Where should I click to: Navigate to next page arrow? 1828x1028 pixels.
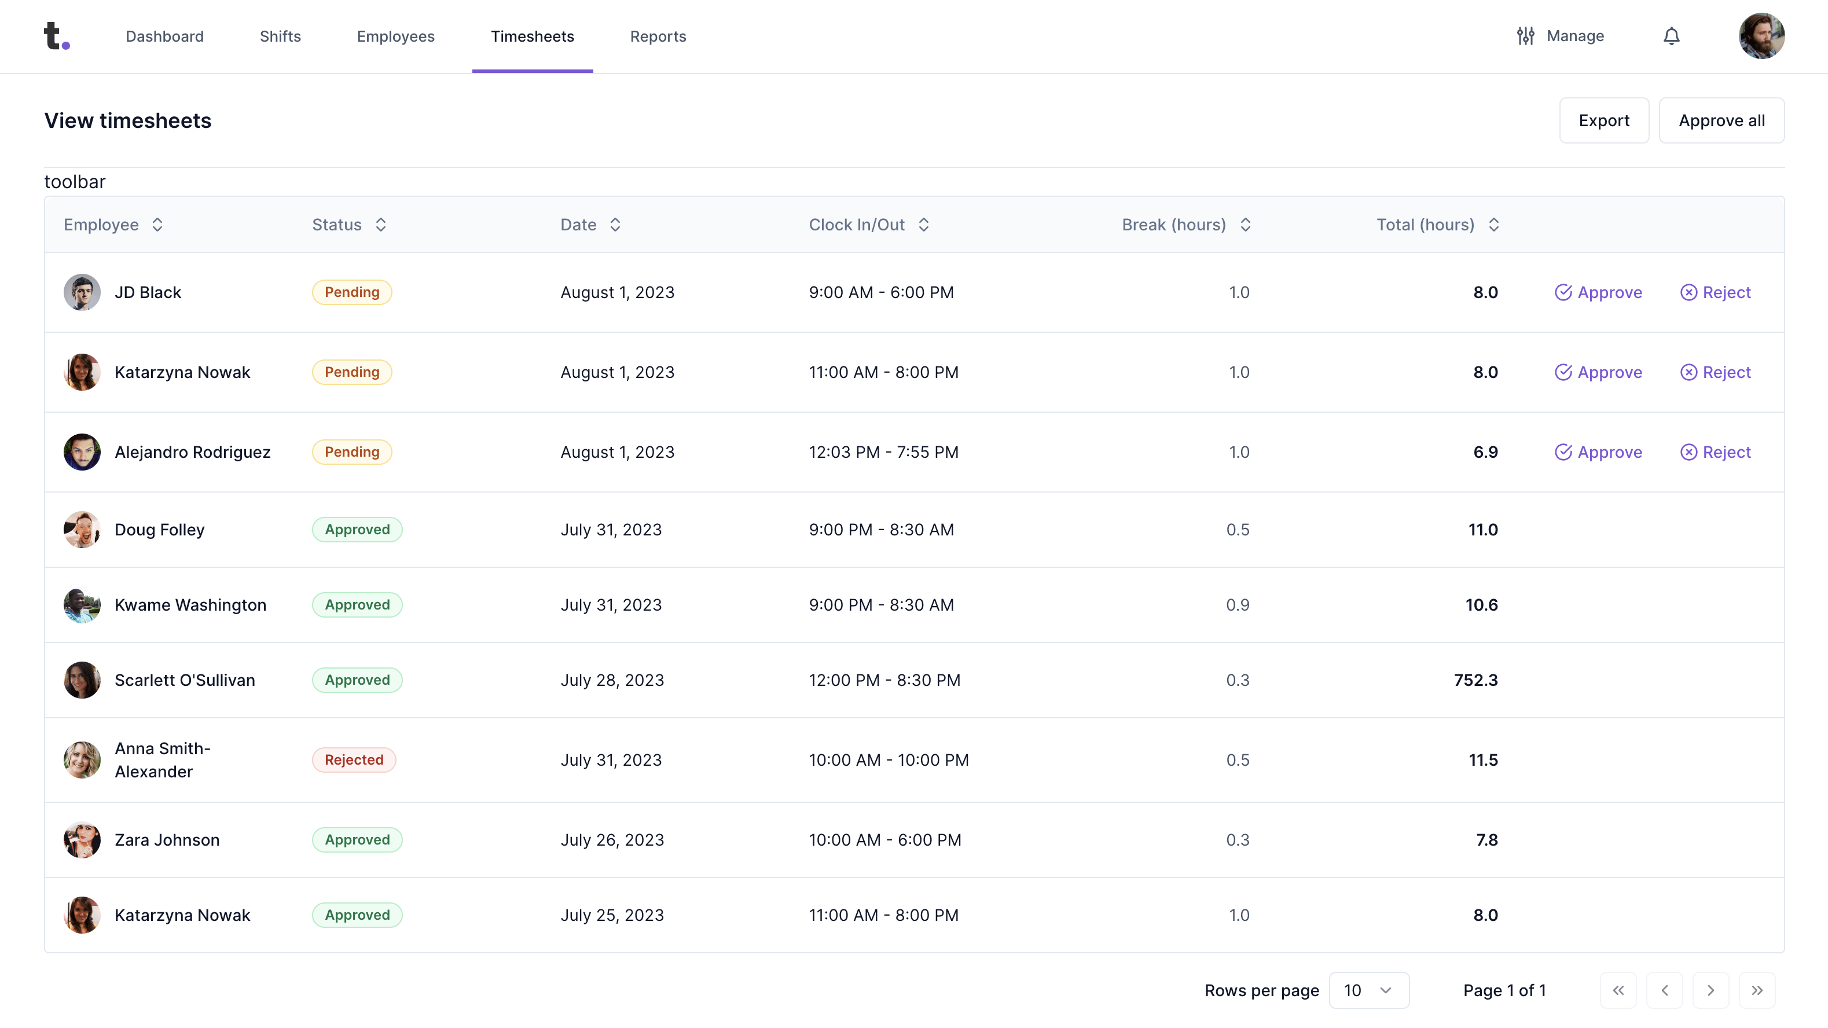click(1711, 990)
